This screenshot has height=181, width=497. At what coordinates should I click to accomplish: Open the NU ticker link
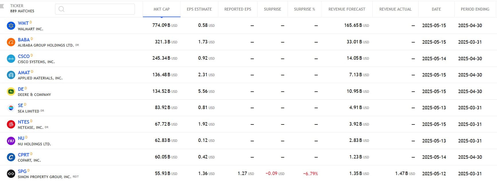[21, 138]
